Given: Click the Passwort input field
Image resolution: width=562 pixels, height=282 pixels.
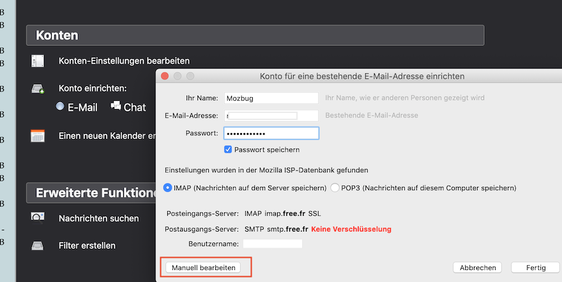Looking at the screenshot, I should pyautogui.click(x=270, y=133).
